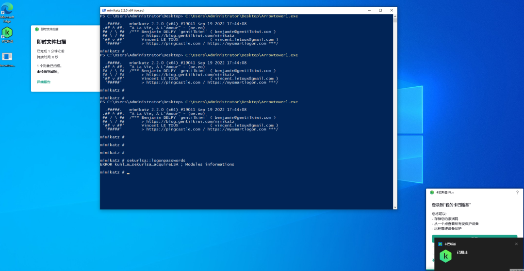
Task: Click the 卡巴斯基 title text in dark notification
Action: pyautogui.click(x=449, y=244)
